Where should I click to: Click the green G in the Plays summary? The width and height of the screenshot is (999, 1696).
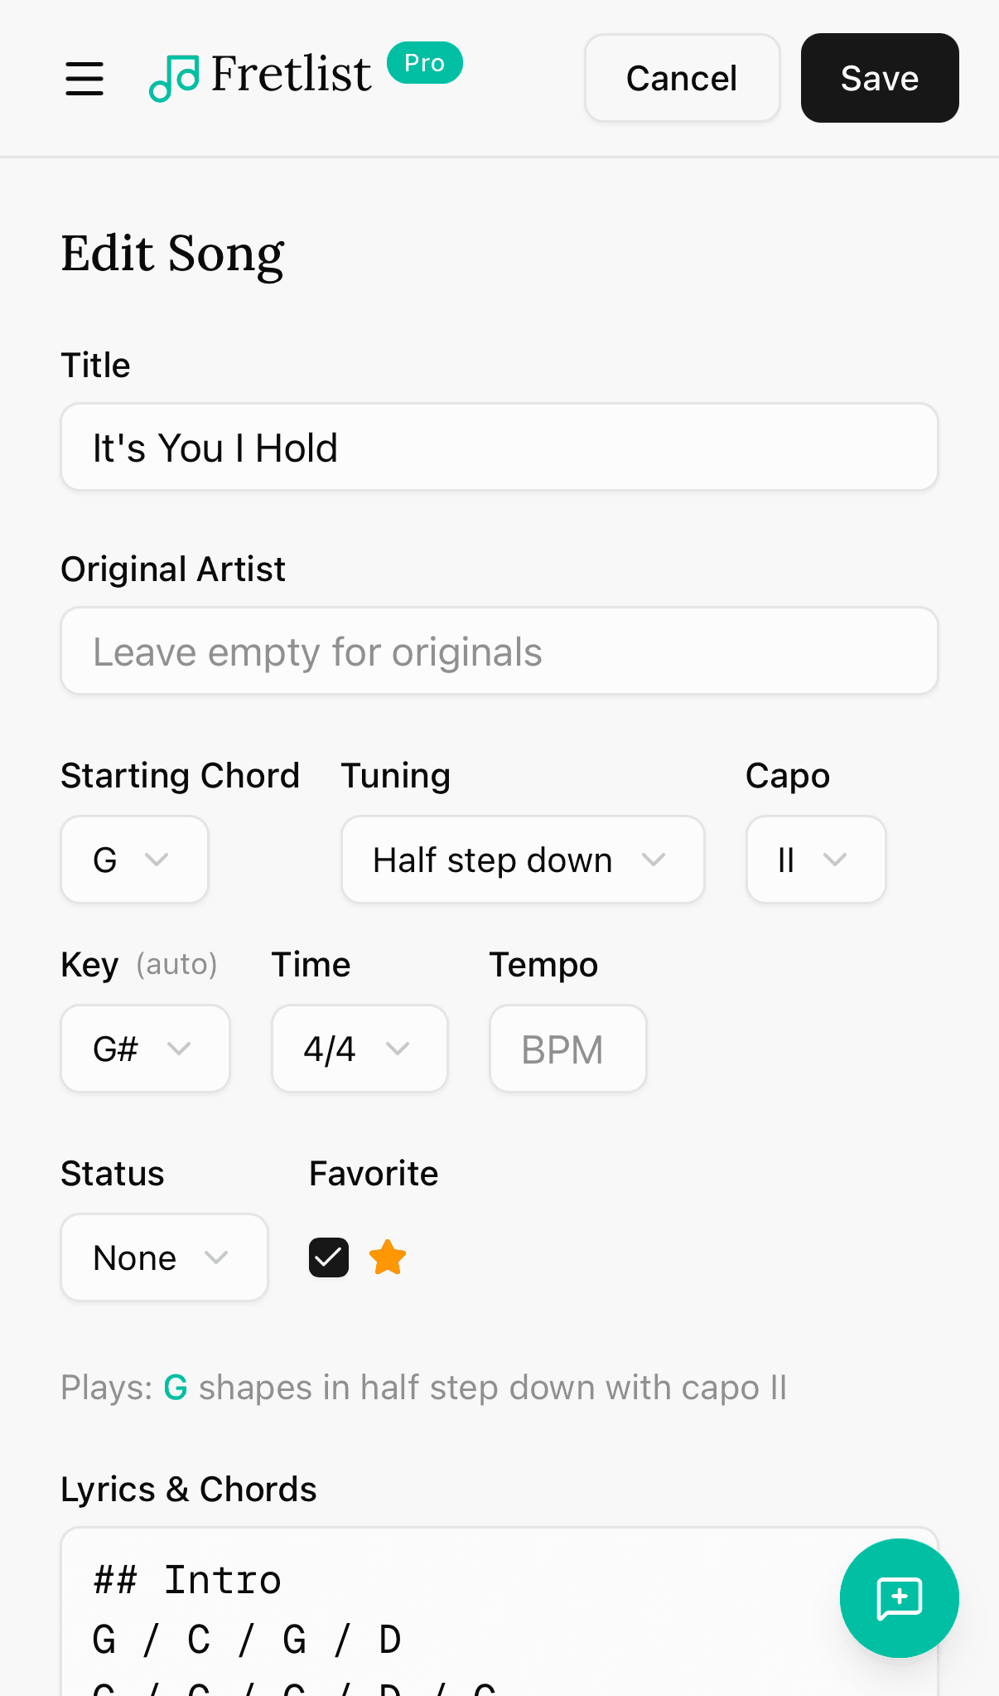[175, 1387]
